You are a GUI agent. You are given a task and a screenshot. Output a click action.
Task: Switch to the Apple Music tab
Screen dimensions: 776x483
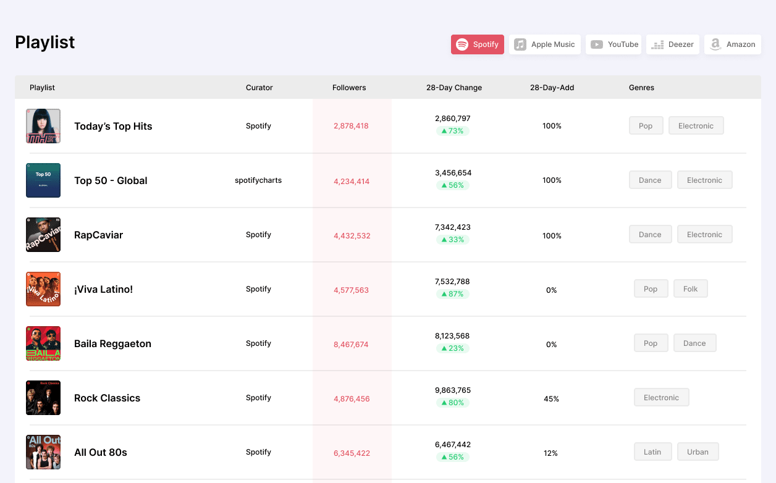pos(545,44)
